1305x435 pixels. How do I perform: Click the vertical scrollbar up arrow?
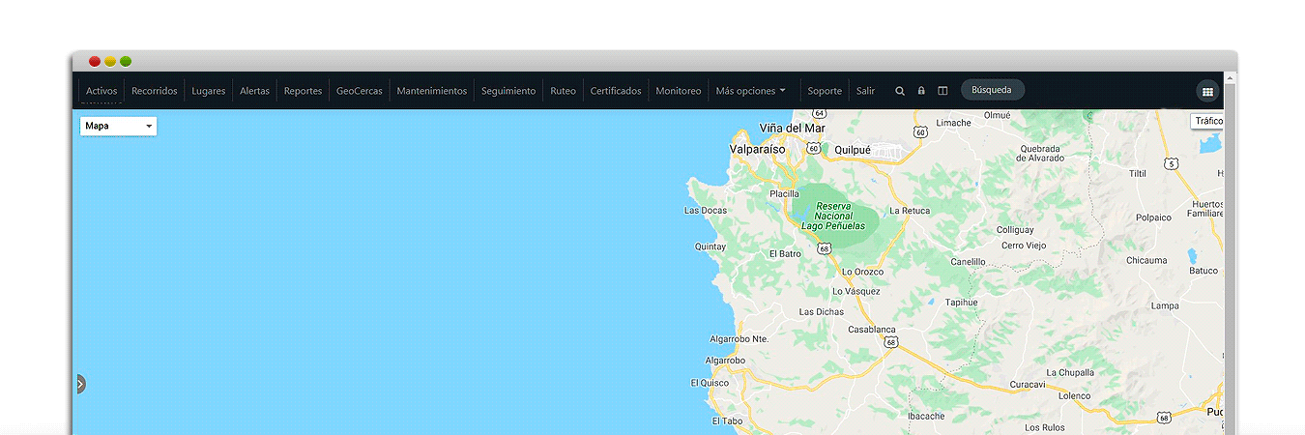click(1230, 77)
